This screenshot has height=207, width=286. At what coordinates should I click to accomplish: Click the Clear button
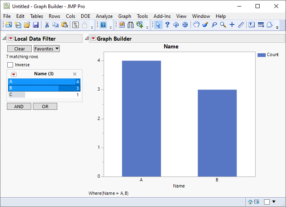pos(19,49)
